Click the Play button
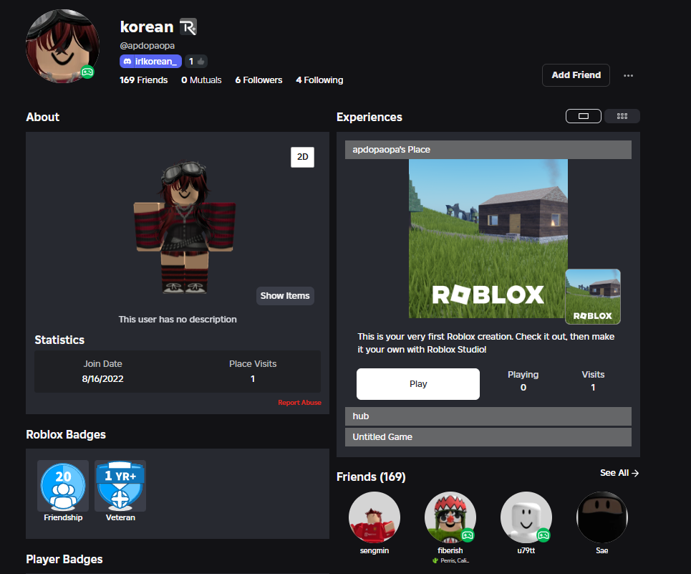The image size is (691, 574). (418, 384)
